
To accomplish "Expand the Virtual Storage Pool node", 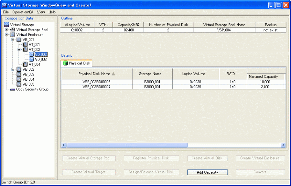I will tap(7, 30).
